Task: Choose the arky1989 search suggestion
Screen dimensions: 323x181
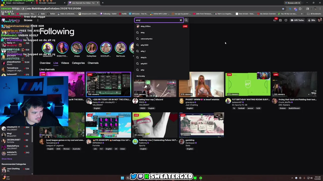Action: (162, 45)
